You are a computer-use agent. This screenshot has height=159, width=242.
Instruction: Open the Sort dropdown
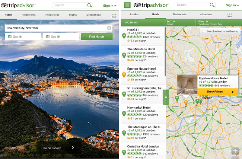coord(180,23)
